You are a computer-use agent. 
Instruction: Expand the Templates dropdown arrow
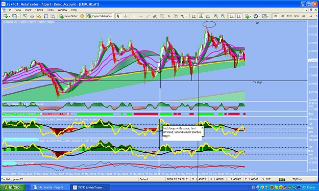coord(268,16)
